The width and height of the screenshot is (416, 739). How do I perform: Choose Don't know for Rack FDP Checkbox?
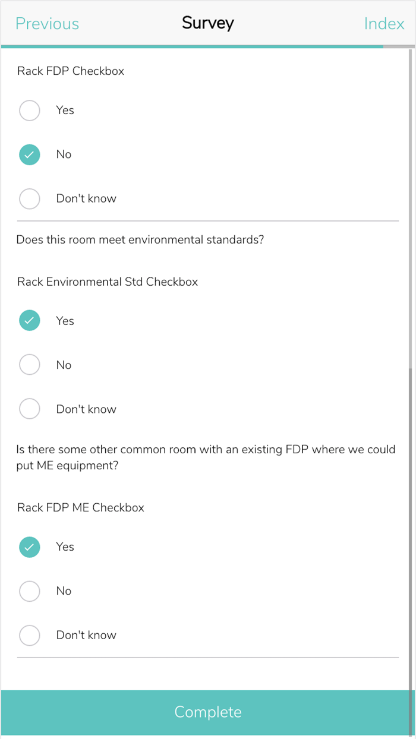30,198
